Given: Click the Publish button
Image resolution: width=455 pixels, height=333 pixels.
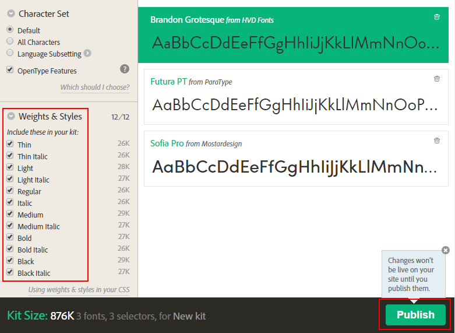Looking at the screenshot, I should [x=415, y=315].
